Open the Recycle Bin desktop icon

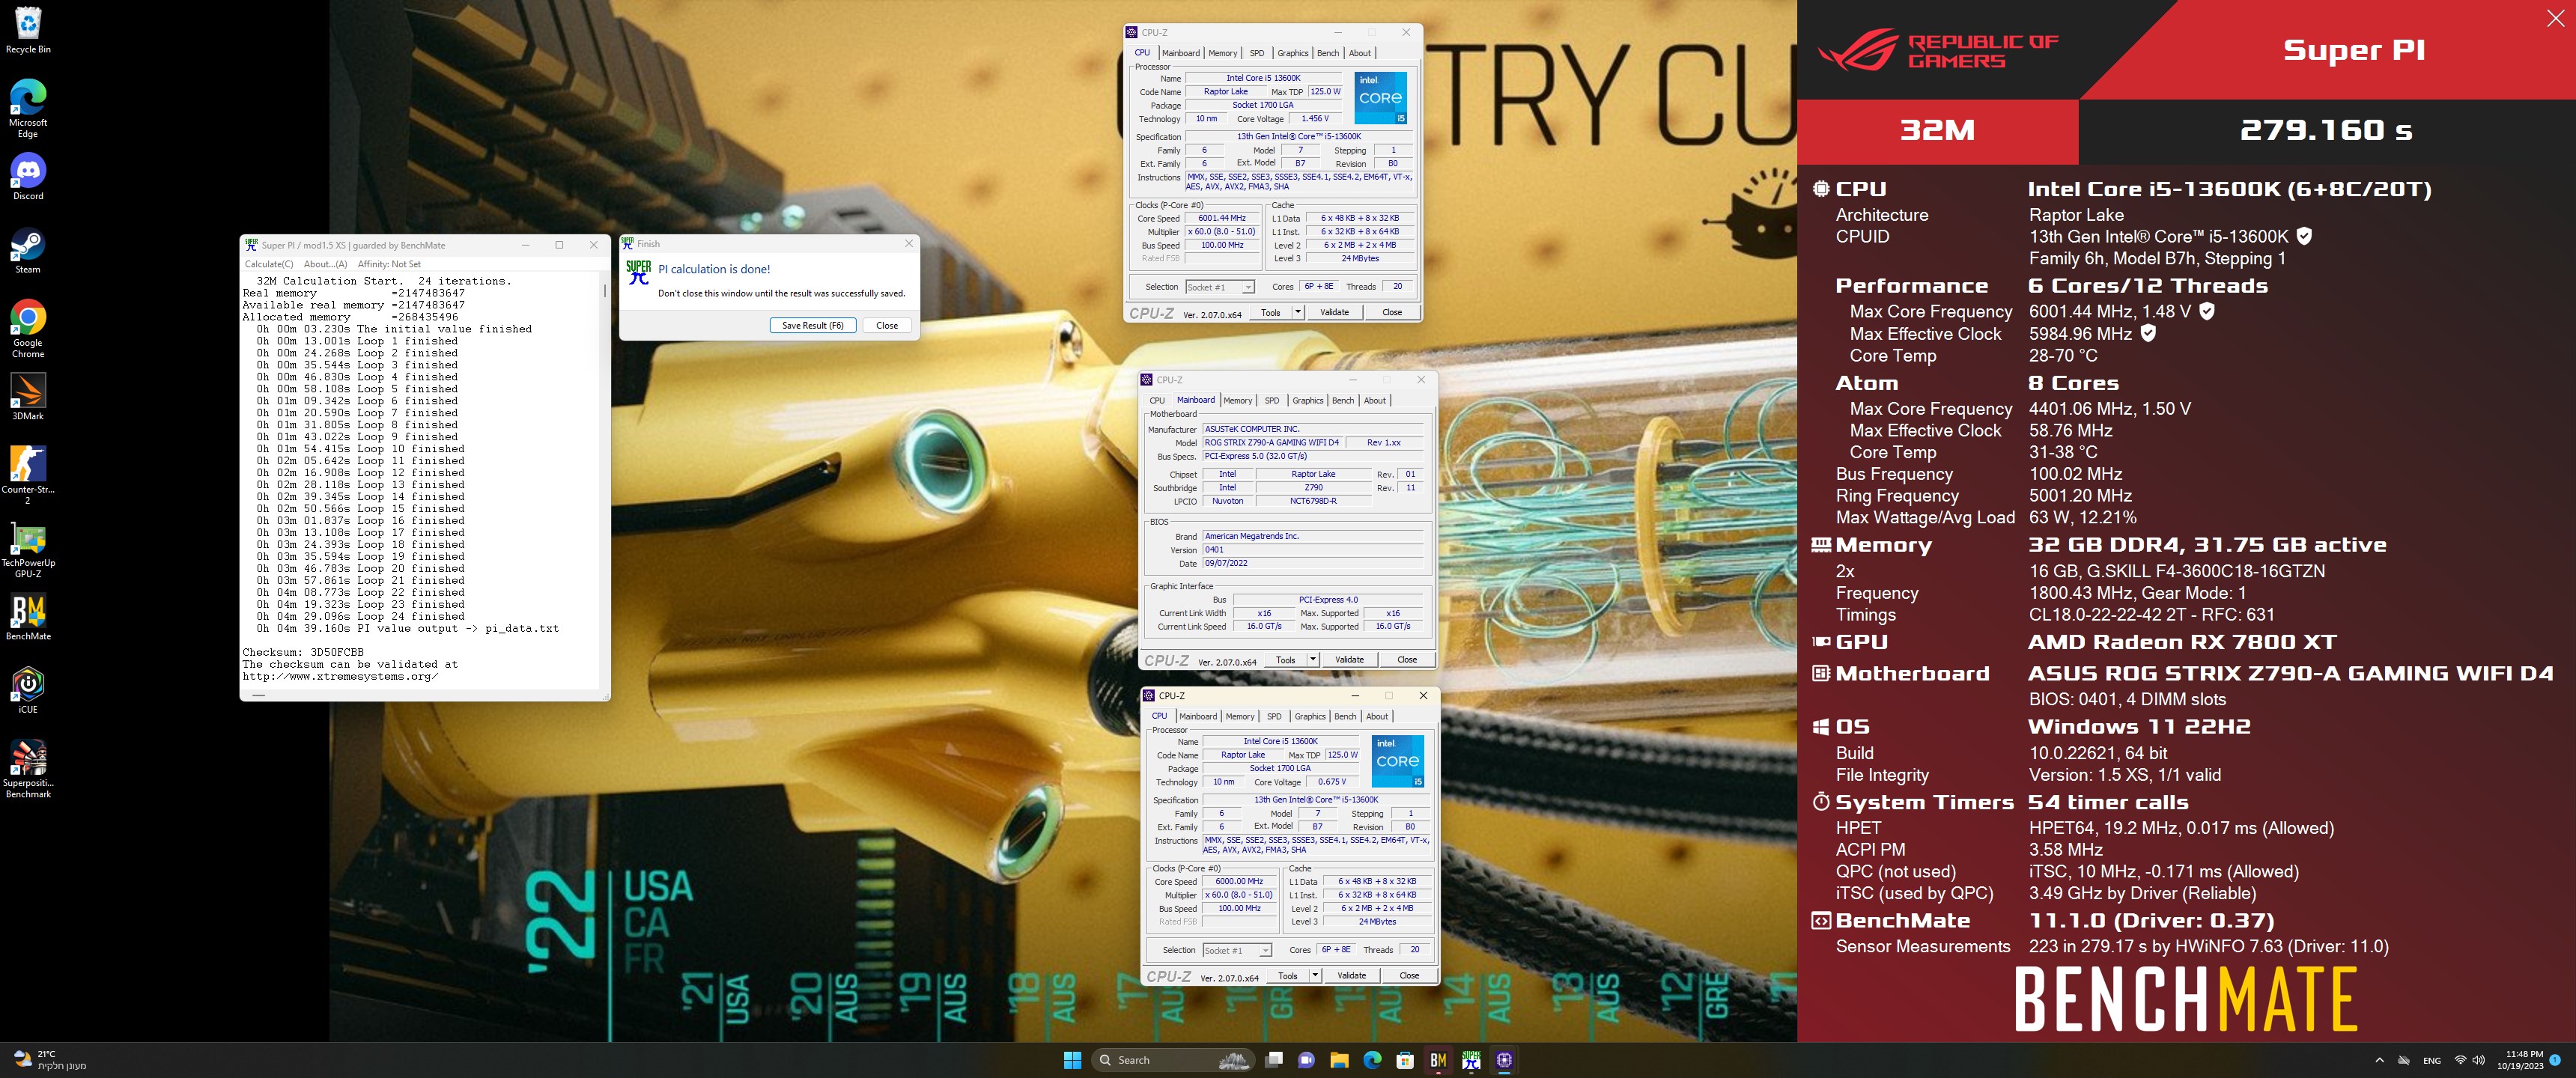[x=28, y=30]
